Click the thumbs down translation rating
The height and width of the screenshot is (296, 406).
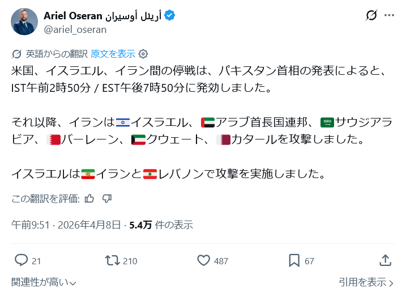(107, 198)
